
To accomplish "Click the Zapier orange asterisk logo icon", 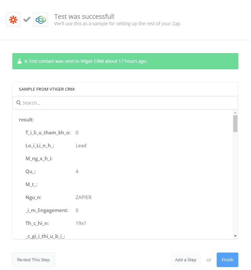I will (x=13, y=20).
